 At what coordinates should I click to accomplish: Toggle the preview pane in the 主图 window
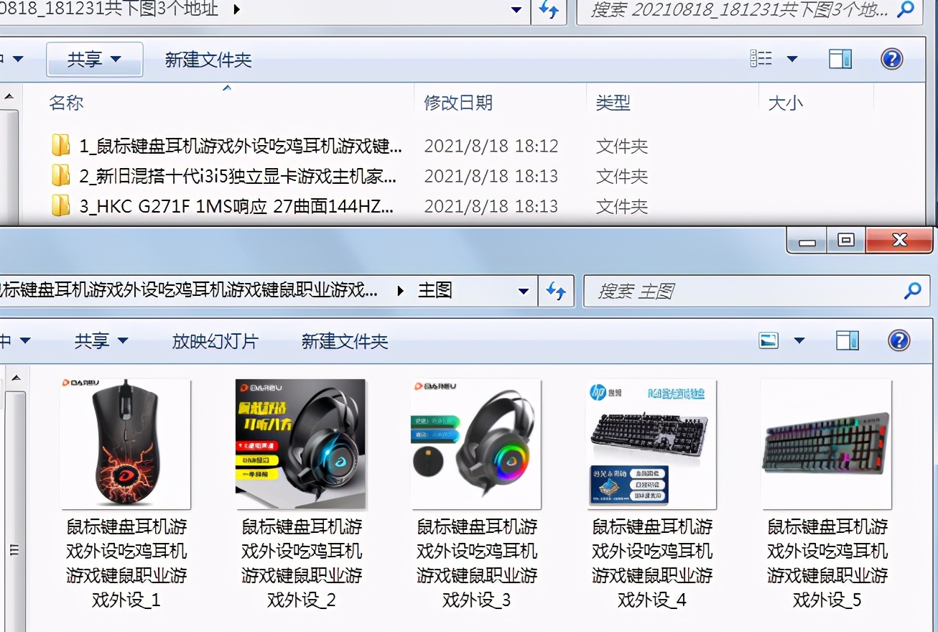[846, 340]
